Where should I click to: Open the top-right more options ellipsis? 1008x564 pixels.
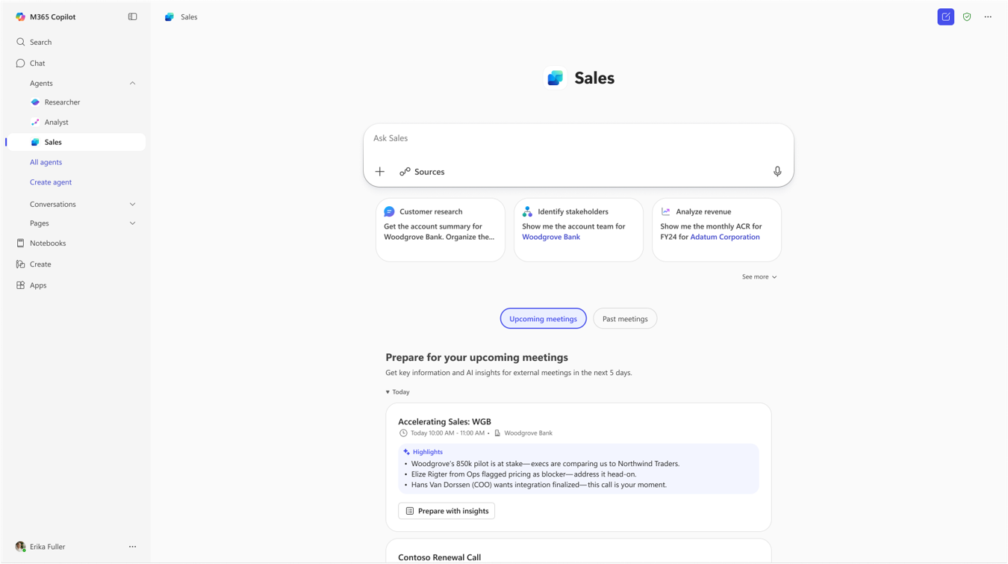pyautogui.click(x=988, y=16)
